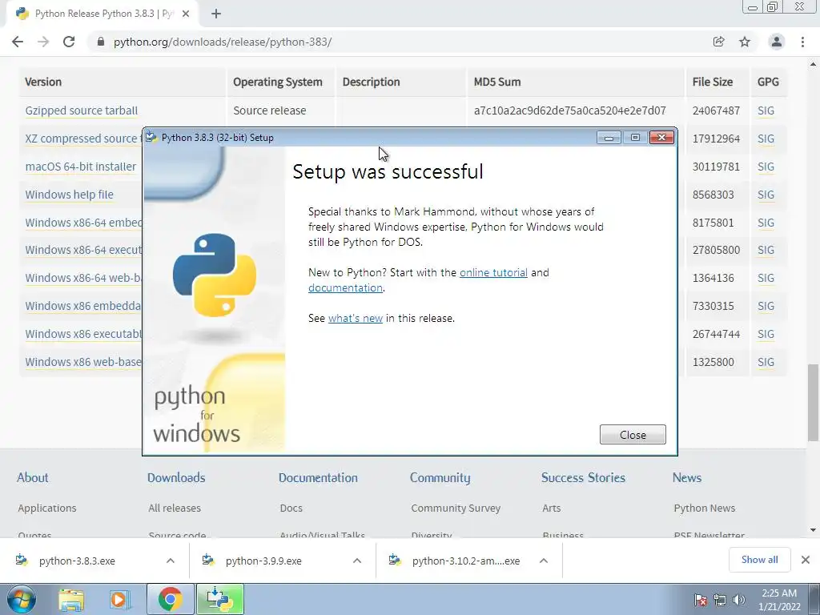
Task: Open the online tutorial link
Action: point(493,272)
